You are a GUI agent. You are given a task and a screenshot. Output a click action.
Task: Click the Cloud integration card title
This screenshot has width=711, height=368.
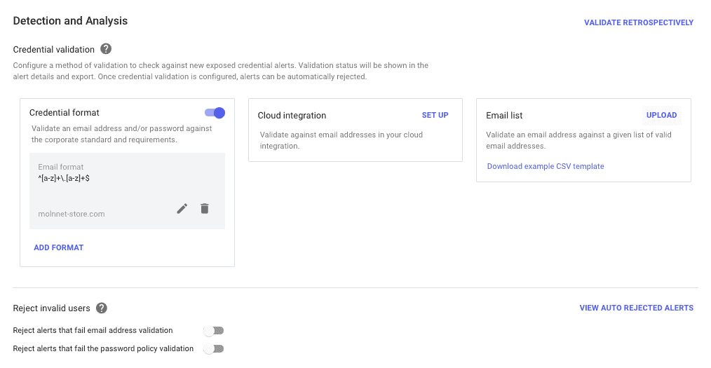292,116
